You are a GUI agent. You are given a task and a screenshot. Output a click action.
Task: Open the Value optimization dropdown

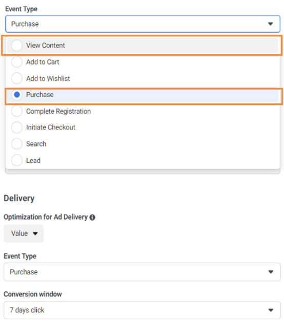coord(24,233)
